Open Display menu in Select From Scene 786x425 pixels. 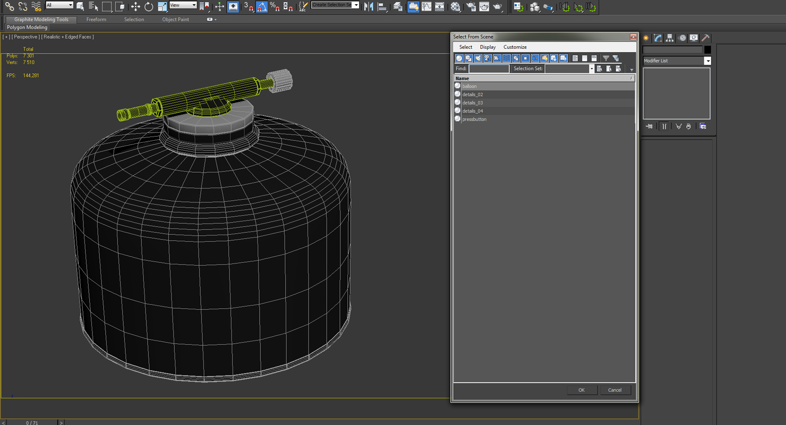point(488,47)
